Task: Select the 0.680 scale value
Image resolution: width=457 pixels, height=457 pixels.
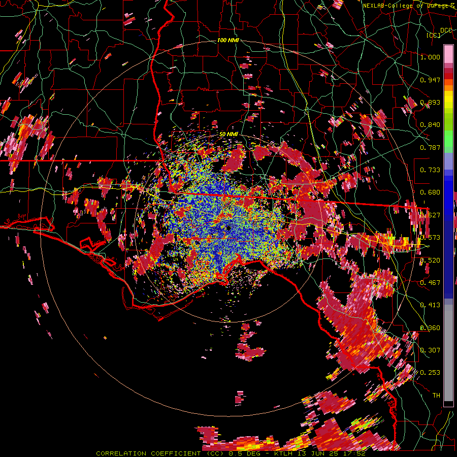Action: (430, 192)
